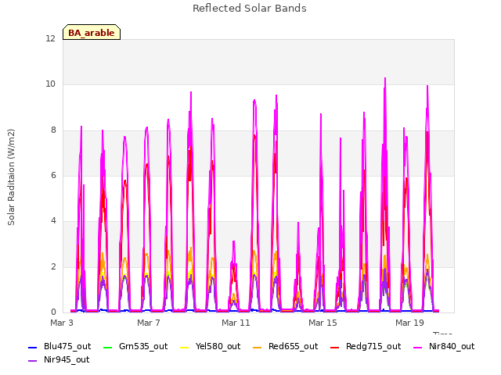Click the y-axis value 12
The image size is (501, 375).
point(50,39)
